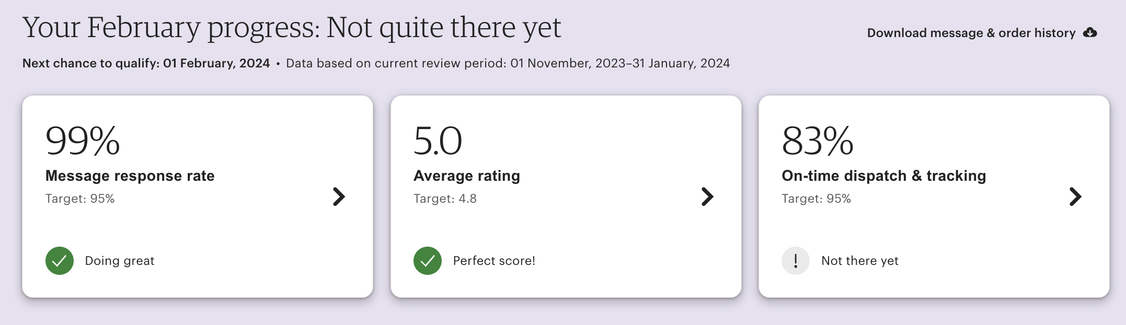The width and height of the screenshot is (1126, 325).
Task: Download message & order history
Action: 971,33
